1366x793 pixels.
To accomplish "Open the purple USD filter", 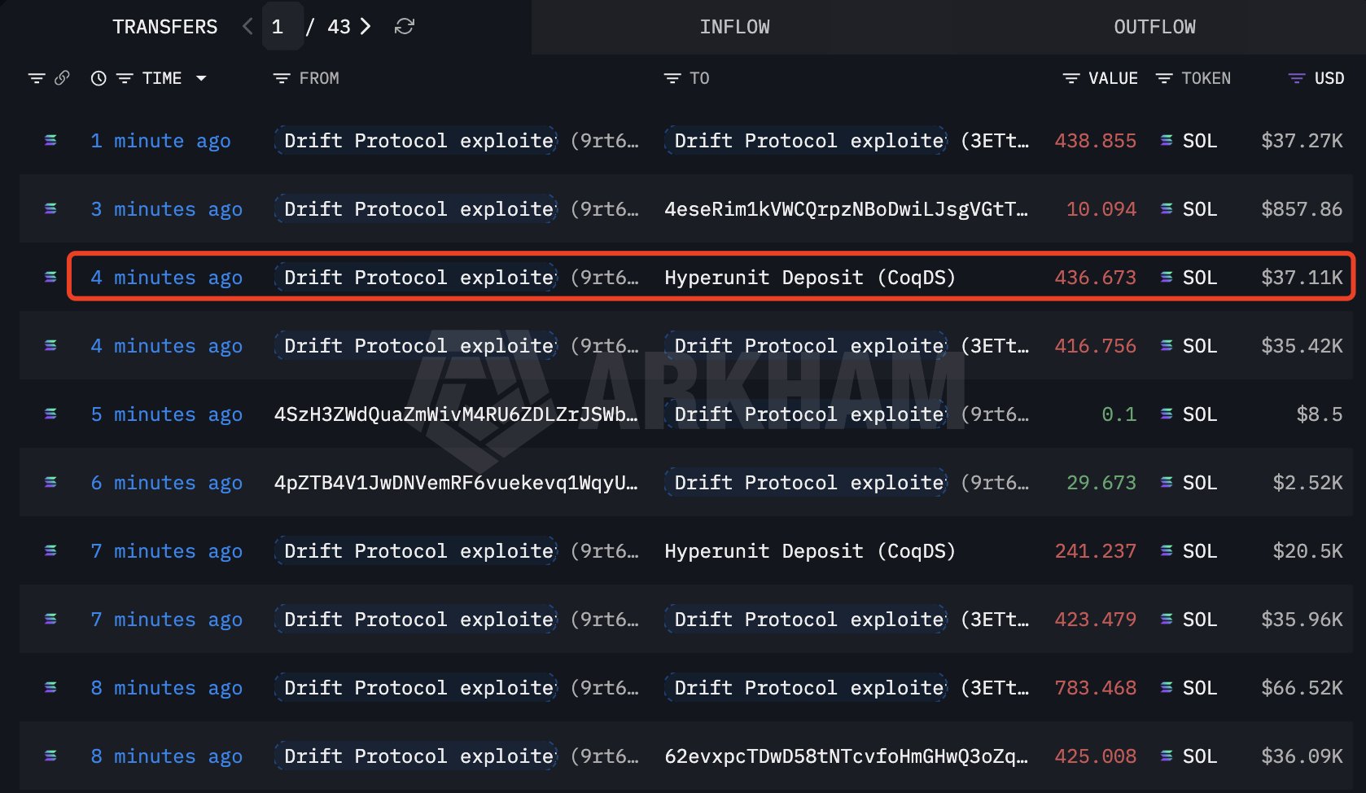I will [x=1297, y=78].
